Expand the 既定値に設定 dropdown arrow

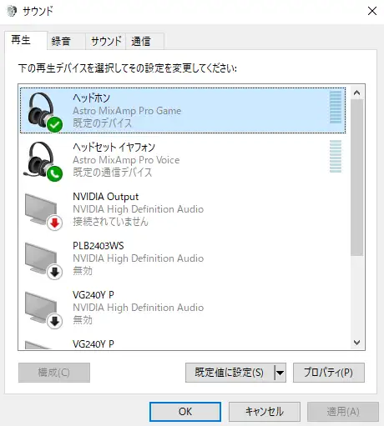(280, 373)
